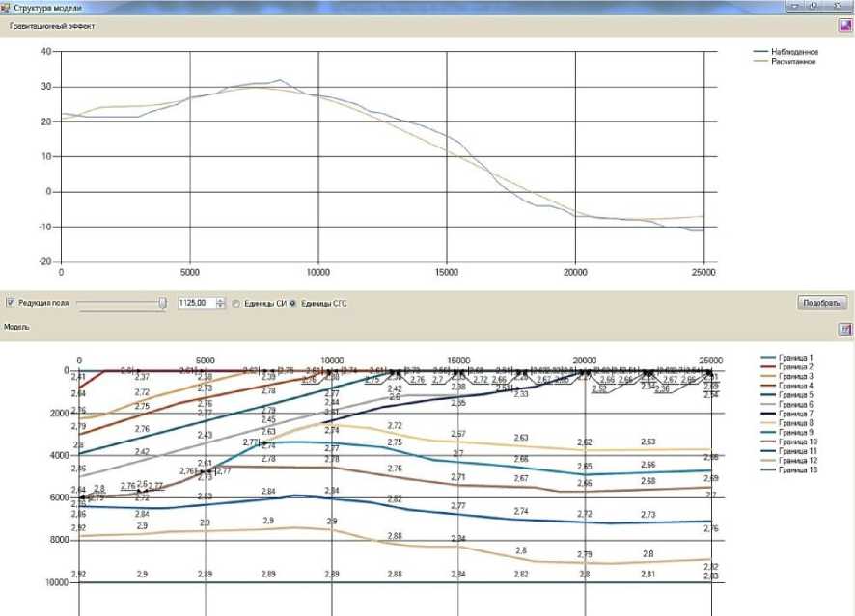Click the Граница 8 legend entry
The height and width of the screenshot is (616, 855).
786,423
